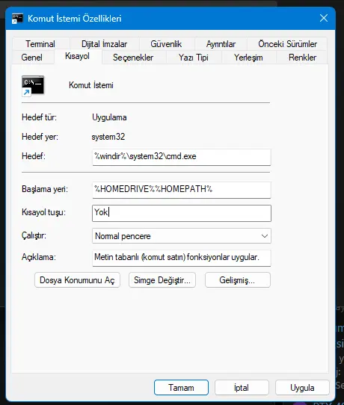The height and width of the screenshot is (405, 344).
Task: Click the Çalıştır label
Action: [x=34, y=235]
